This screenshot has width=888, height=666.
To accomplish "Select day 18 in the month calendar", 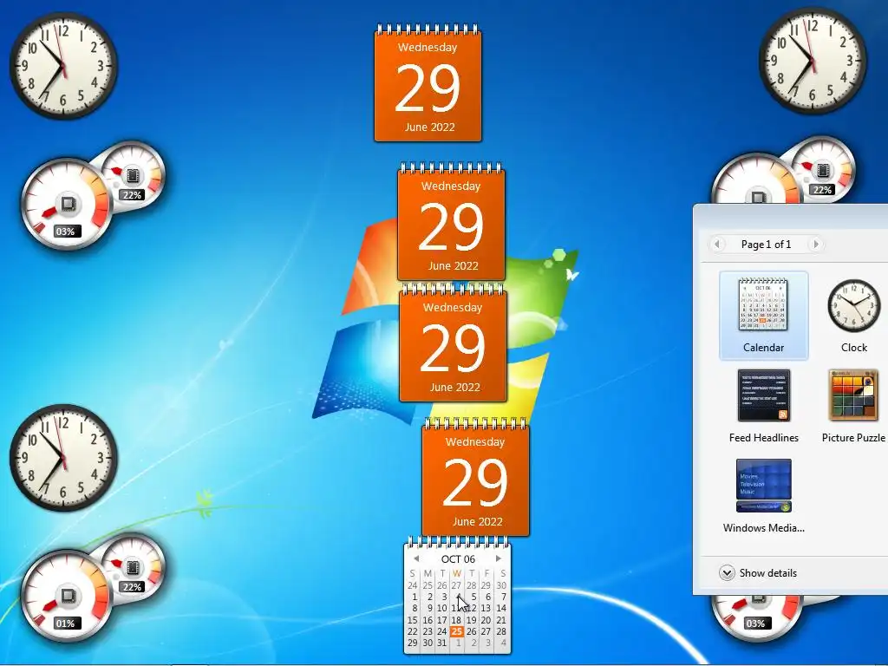I will [x=456, y=619].
